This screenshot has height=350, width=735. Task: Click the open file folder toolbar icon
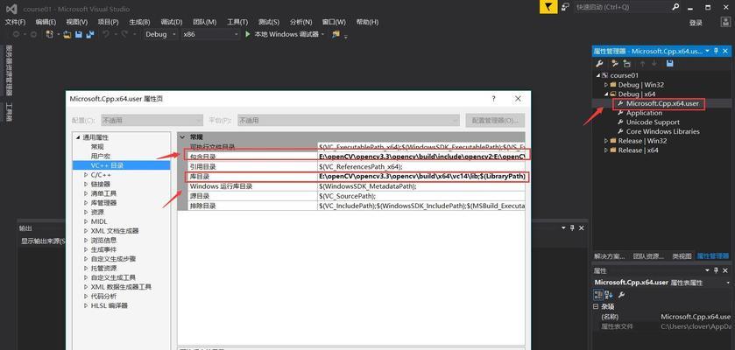click(67, 34)
